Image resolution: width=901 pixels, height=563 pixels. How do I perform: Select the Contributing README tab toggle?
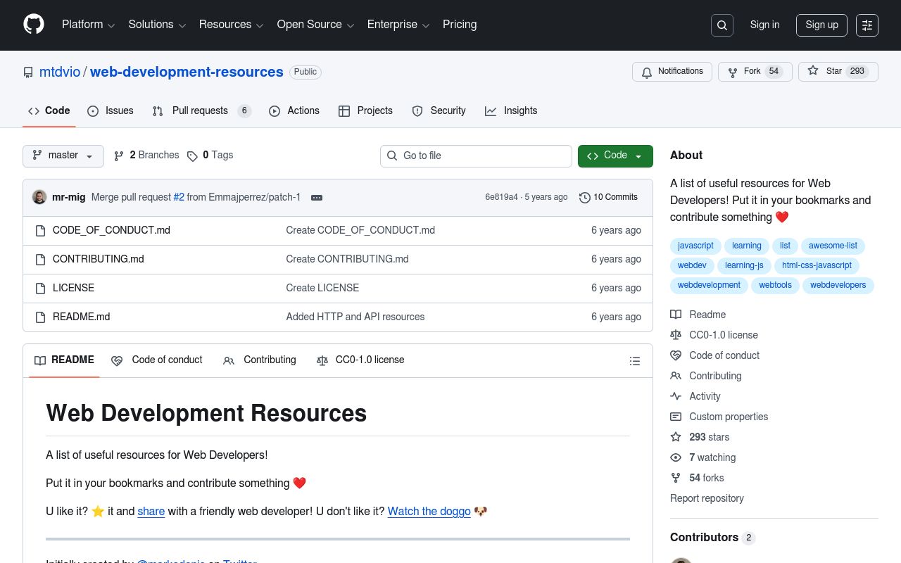pyautogui.click(x=260, y=360)
